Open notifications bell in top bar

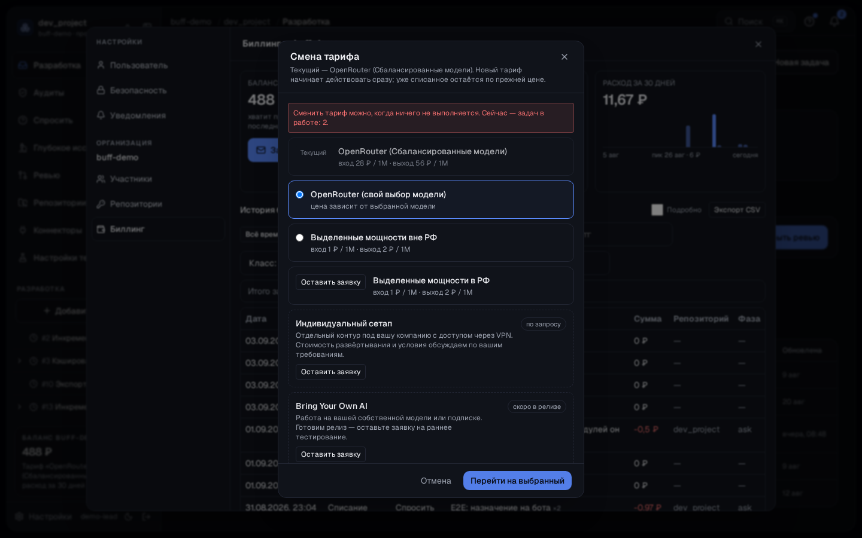pyautogui.click(x=835, y=22)
